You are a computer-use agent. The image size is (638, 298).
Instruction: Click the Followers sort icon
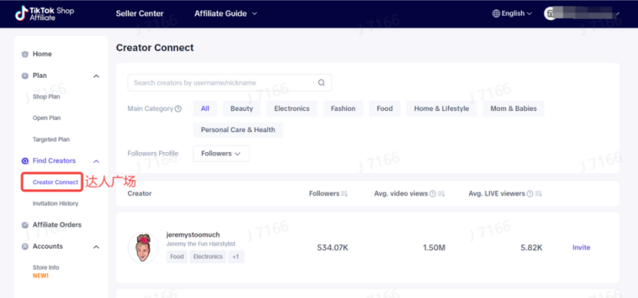click(x=344, y=194)
